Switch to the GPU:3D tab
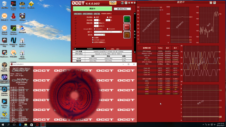The height and width of the screenshot is (127, 226). pos(97,14)
